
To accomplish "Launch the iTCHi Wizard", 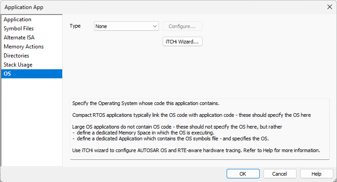I will (x=182, y=42).
